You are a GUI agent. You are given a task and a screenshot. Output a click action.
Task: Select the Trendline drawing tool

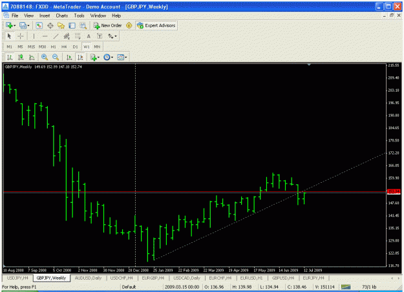pos(56,36)
